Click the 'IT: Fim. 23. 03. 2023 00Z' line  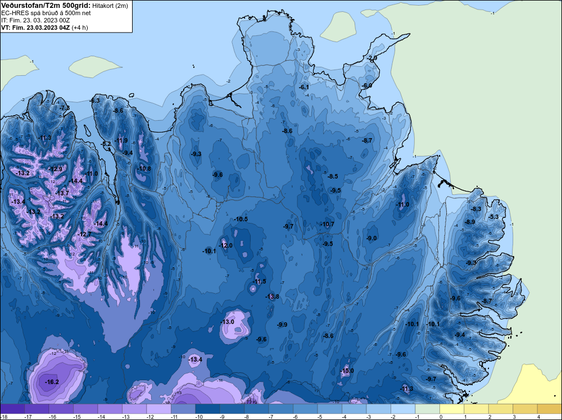pyautogui.click(x=37, y=20)
